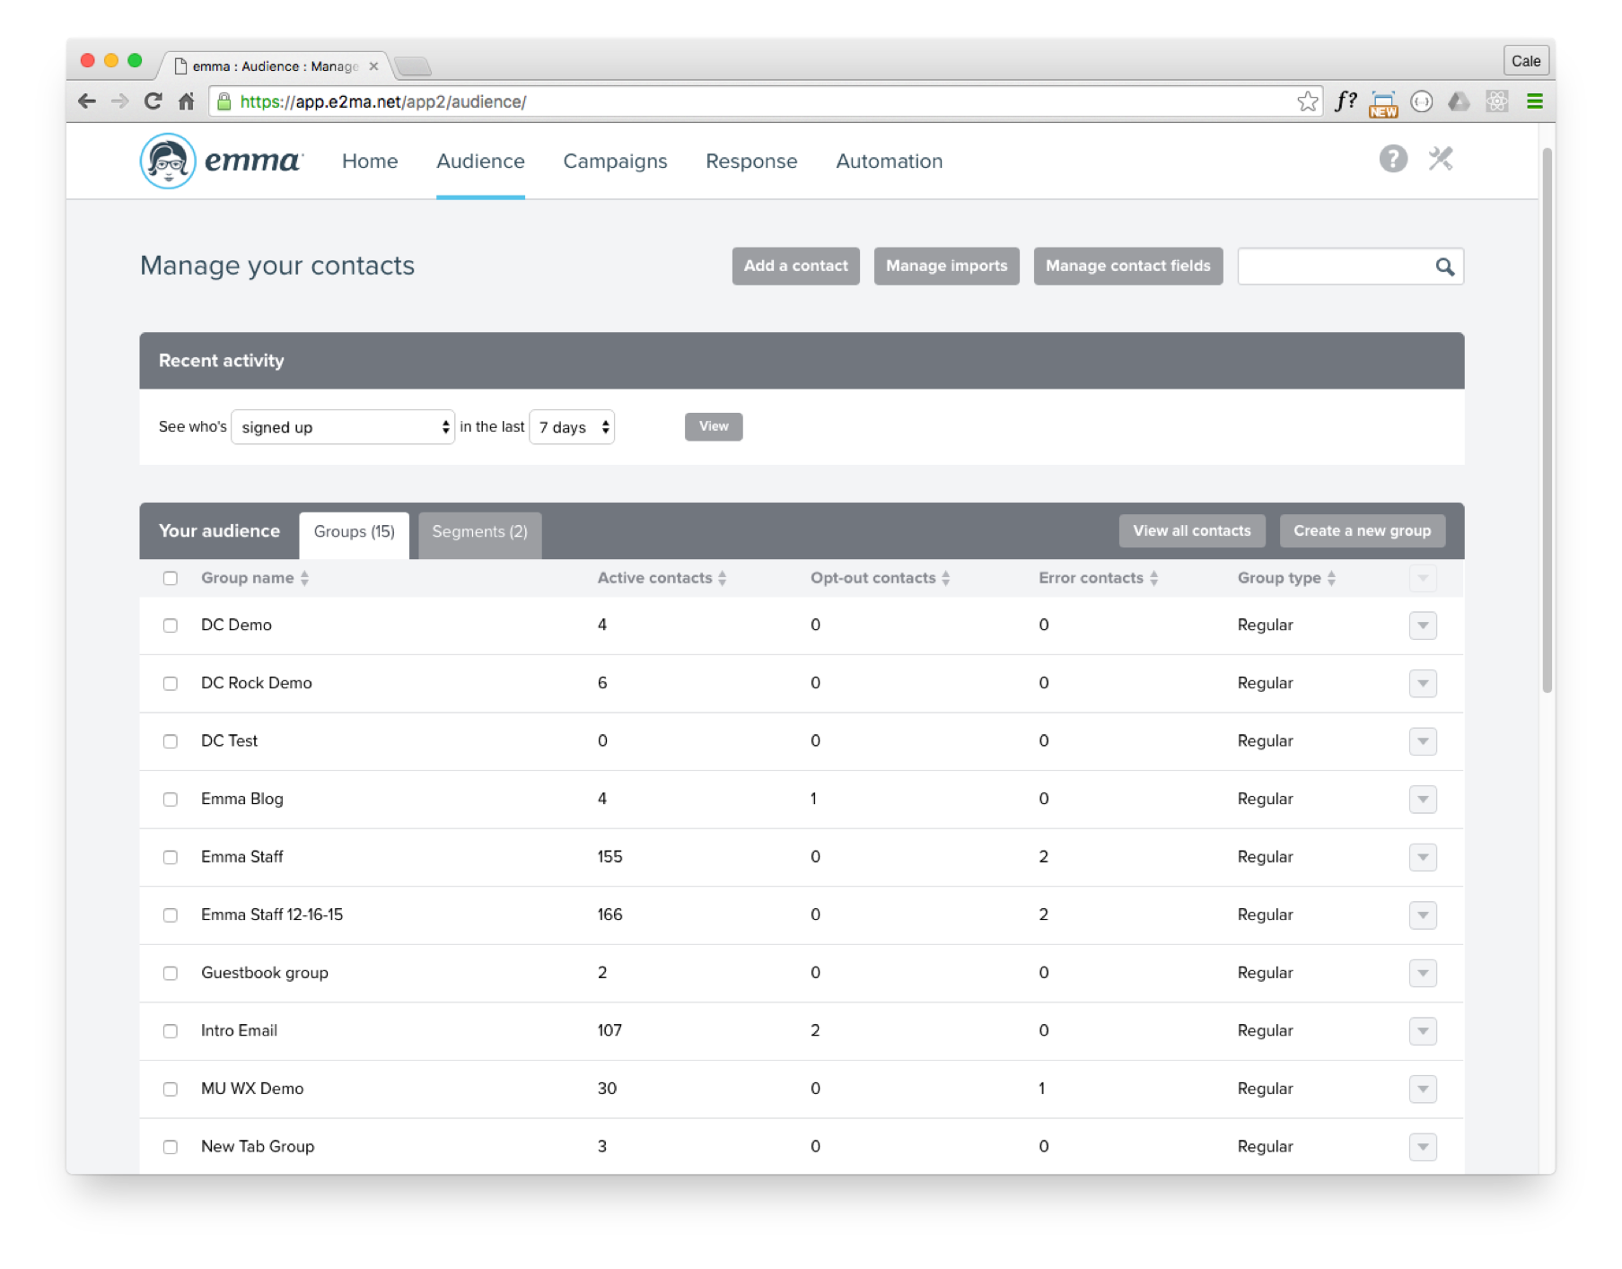Open the 'signed up' activity dropdown
1622x1269 pixels.
(x=343, y=427)
